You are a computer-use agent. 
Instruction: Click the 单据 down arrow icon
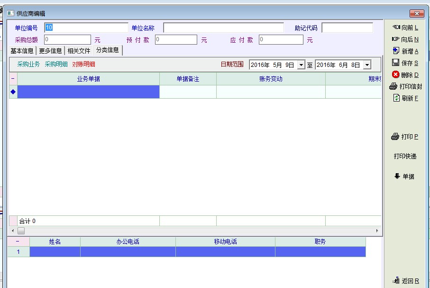[x=397, y=176]
